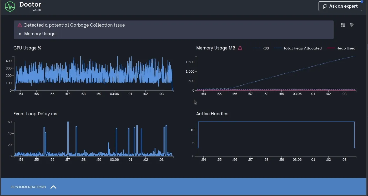Expand Recommendations using the up chevron
The width and height of the screenshot is (368, 196).
click(53, 187)
